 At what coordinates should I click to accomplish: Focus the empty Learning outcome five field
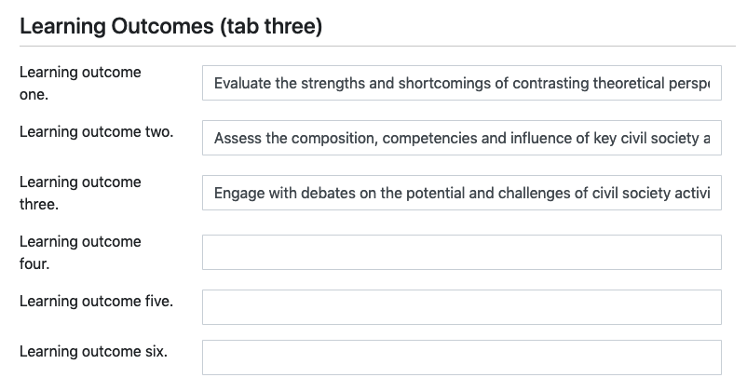tap(461, 307)
